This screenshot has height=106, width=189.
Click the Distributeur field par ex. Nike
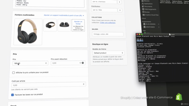click(104, 10)
